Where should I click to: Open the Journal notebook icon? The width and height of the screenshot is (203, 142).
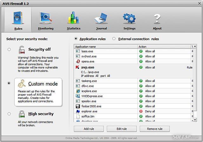pyautogui.click(x=101, y=18)
